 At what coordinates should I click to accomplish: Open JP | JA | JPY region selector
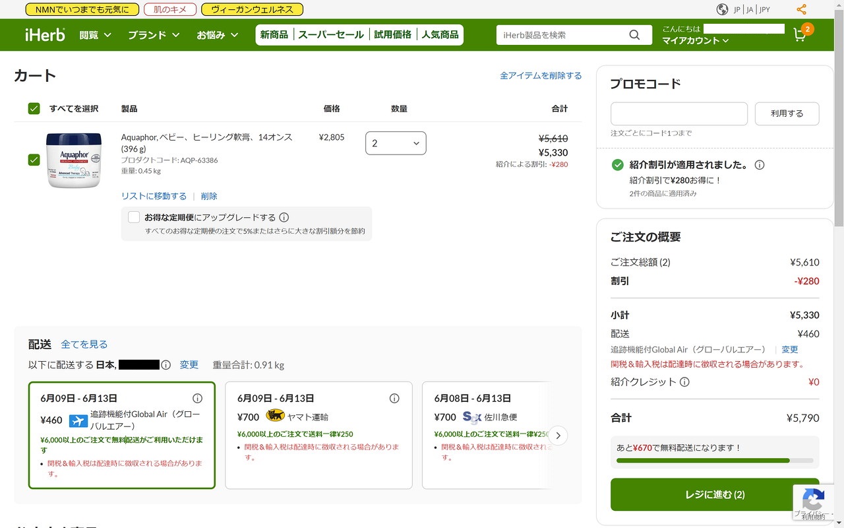tap(752, 9)
